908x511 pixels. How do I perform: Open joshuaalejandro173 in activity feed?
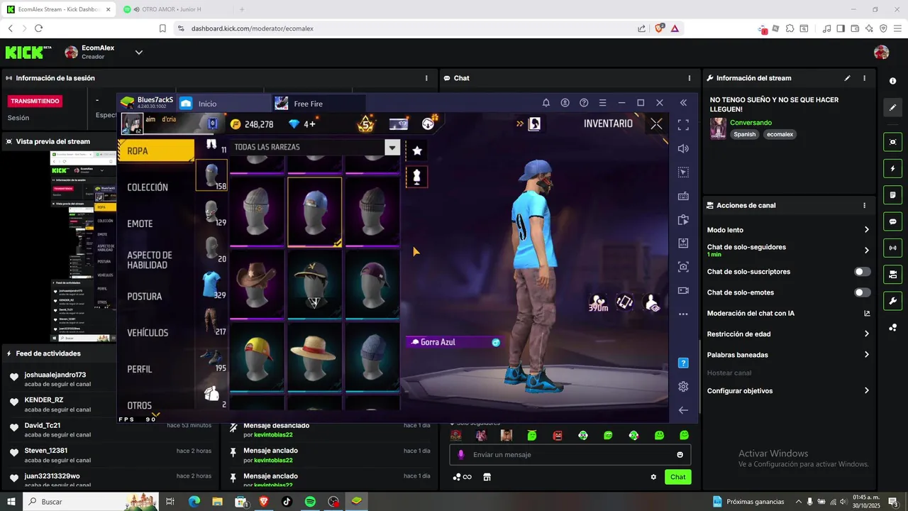click(x=55, y=375)
